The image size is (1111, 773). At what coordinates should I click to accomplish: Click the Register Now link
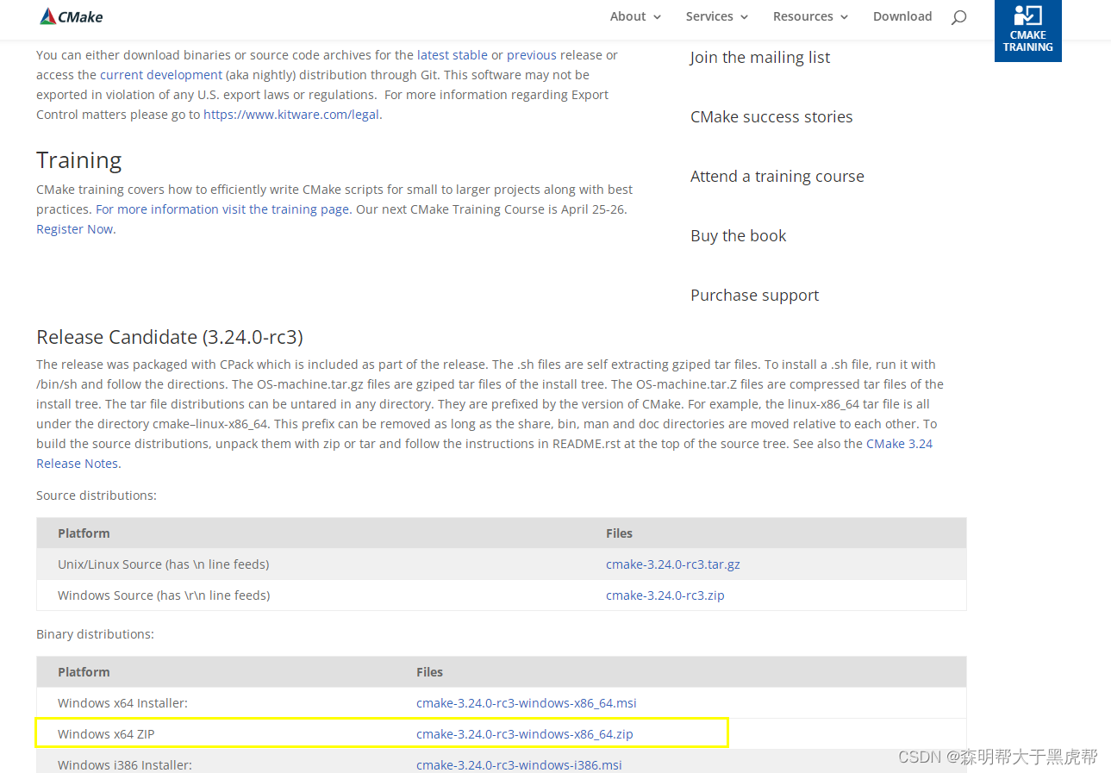coord(74,229)
